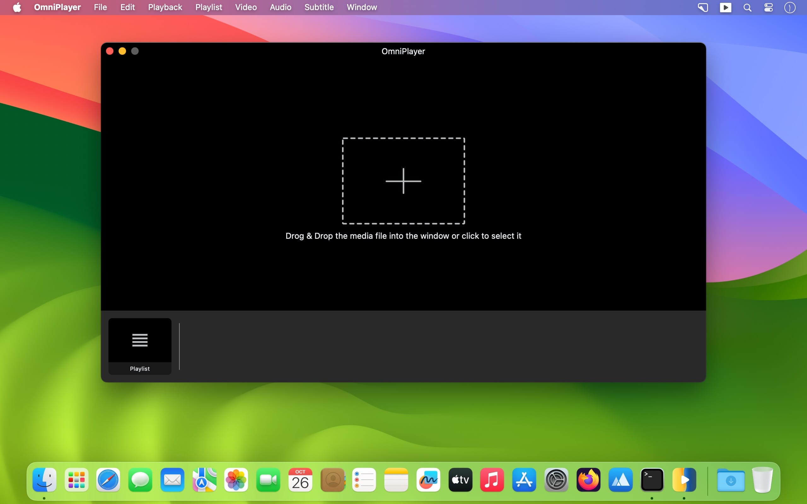Open Finder from the Dock
807x504 pixels.
[44, 480]
